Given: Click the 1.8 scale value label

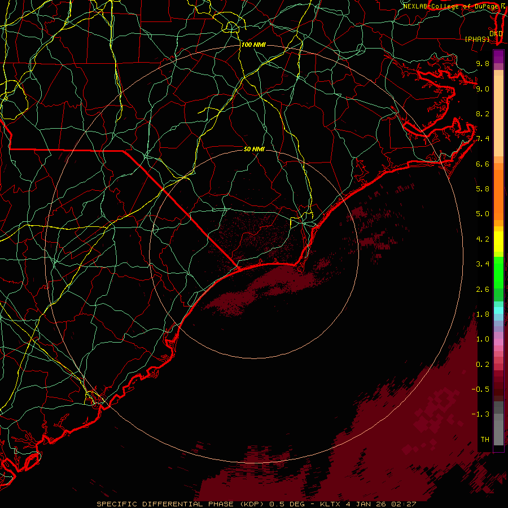Looking at the screenshot, I should click(x=483, y=314).
